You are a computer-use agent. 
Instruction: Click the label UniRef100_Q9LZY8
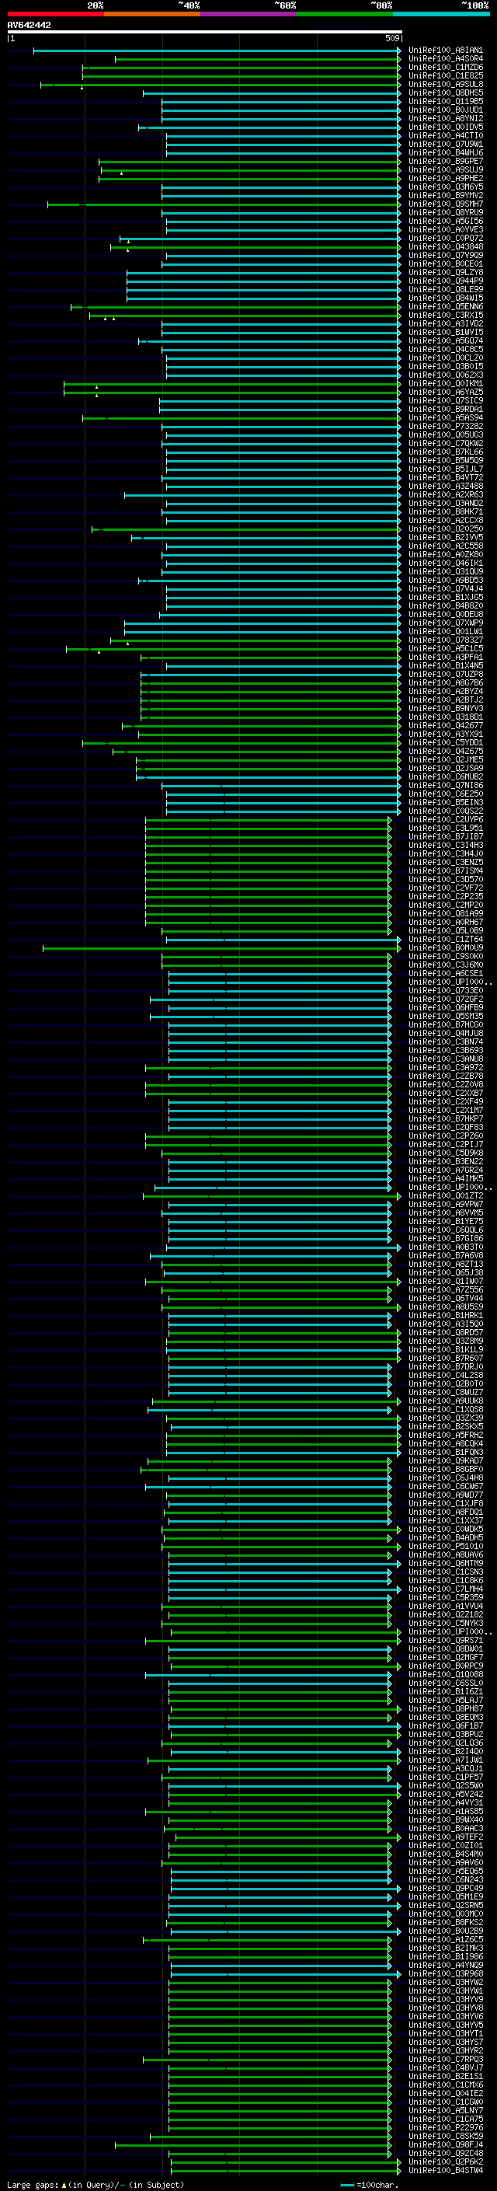tap(445, 272)
